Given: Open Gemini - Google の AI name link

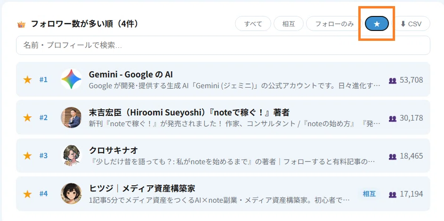Looking at the screenshot, I should point(131,75).
